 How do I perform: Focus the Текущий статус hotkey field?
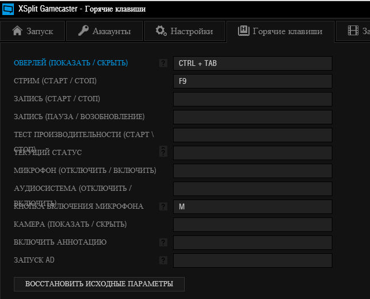tap(252, 153)
